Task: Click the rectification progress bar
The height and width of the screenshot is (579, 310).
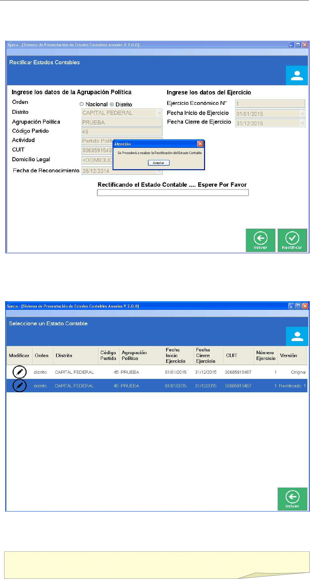Action: pos(173,193)
